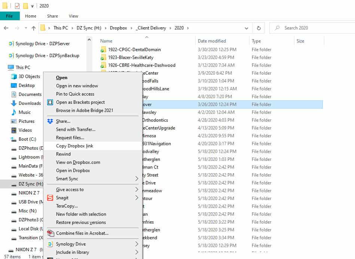Image resolution: width=355 pixels, height=259 pixels.
Task: Click the Synology Drive - DZPServer icon
Action: [11, 44]
